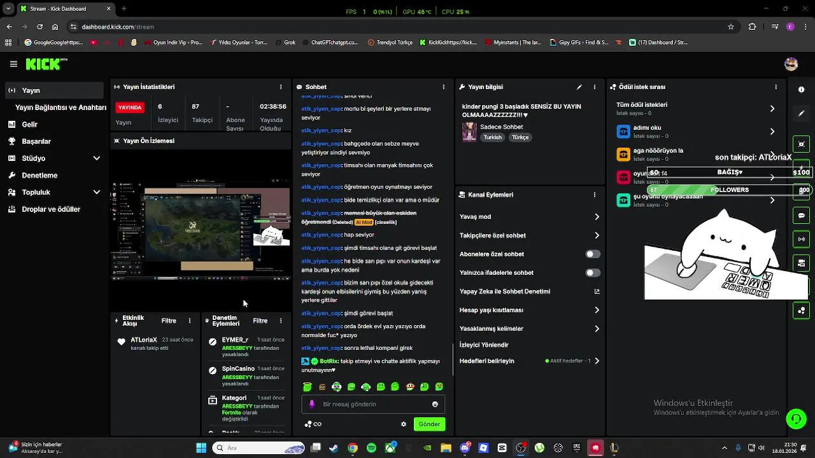Open Yayın Bağlantısı ve Anahtarı page
Image resolution: width=815 pixels, height=458 pixels.
60,108
